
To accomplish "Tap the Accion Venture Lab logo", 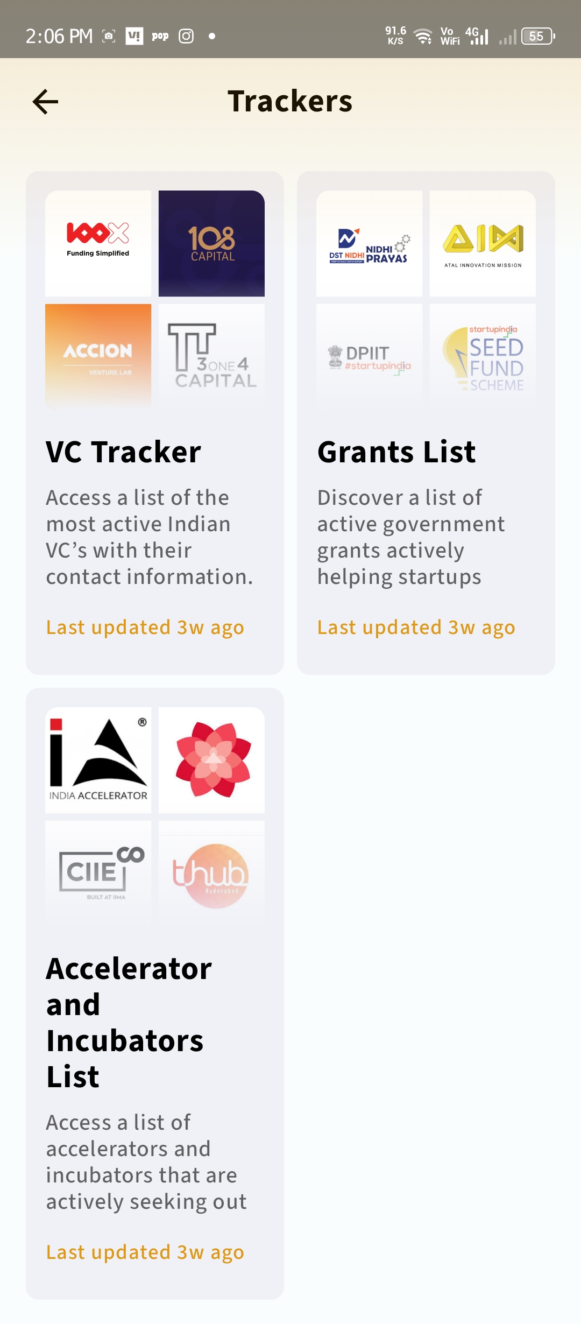I will click(x=98, y=356).
